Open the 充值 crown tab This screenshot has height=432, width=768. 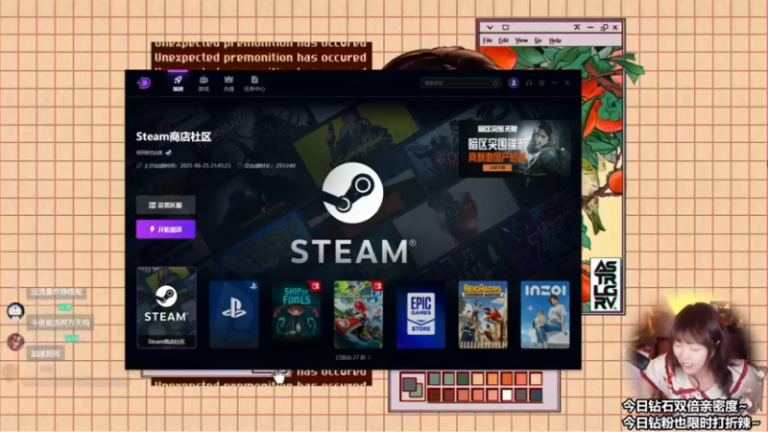point(228,84)
